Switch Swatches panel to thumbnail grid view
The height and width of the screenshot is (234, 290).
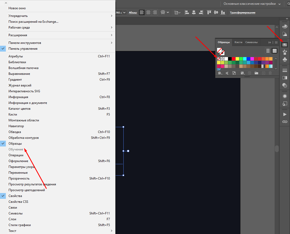point(274,51)
